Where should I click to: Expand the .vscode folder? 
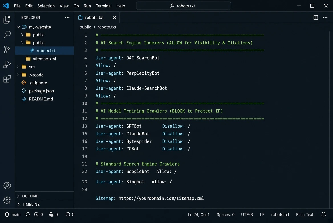(x=18, y=75)
